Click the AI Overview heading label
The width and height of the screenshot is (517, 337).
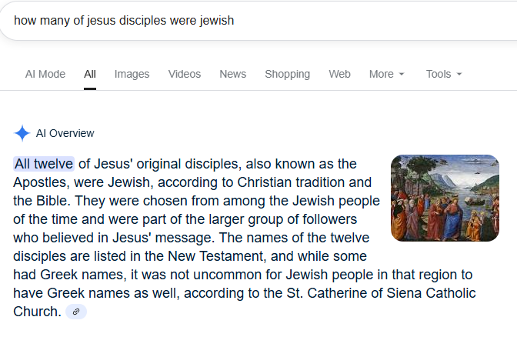[65, 133]
